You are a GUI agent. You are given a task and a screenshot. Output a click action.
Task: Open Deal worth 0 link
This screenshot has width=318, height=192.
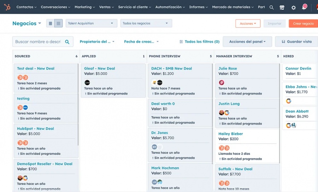click(163, 104)
